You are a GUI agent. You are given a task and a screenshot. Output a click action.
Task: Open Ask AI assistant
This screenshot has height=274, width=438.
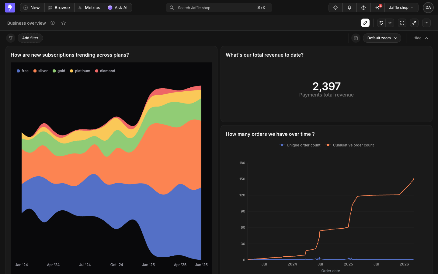tap(118, 8)
